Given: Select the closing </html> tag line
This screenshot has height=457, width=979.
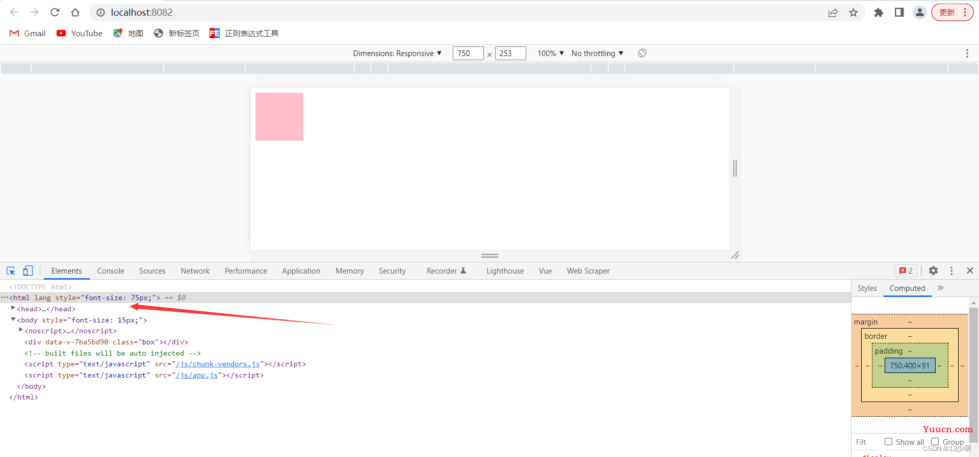Looking at the screenshot, I should [x=23, y=397].
